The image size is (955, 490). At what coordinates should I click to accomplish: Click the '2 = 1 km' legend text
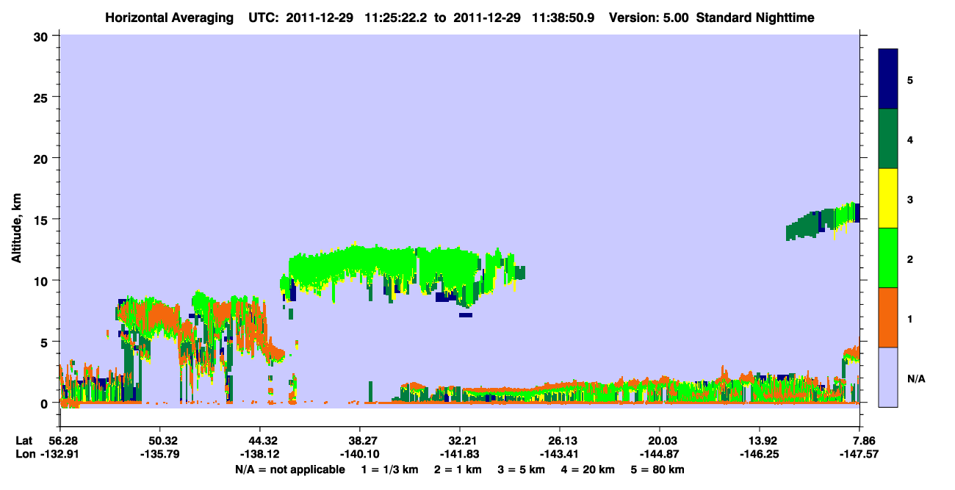(457, 469)
